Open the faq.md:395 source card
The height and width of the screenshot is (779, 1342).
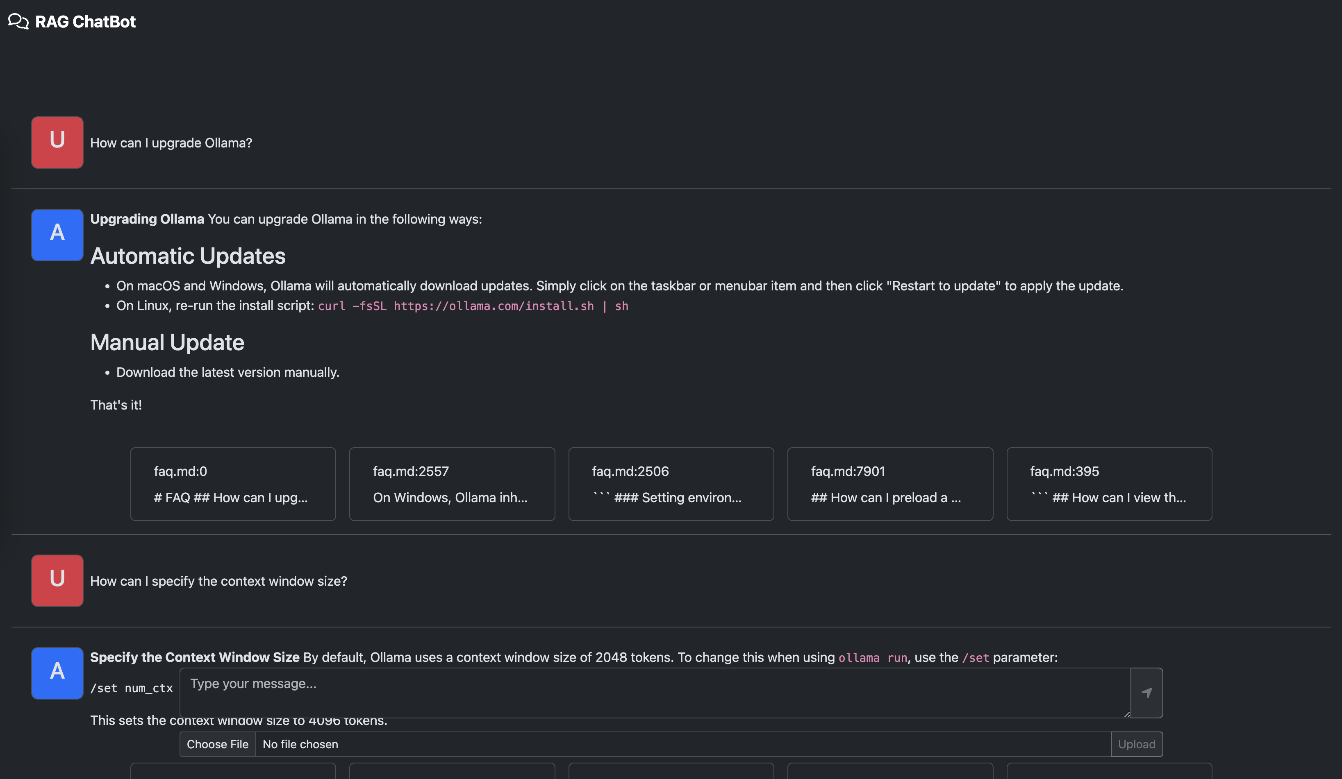(1109, 484)
